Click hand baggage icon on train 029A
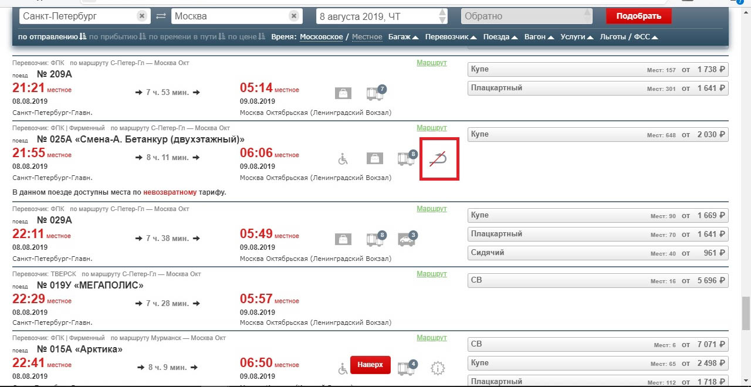Screen dimensions: 751x387 click(343, 239)
